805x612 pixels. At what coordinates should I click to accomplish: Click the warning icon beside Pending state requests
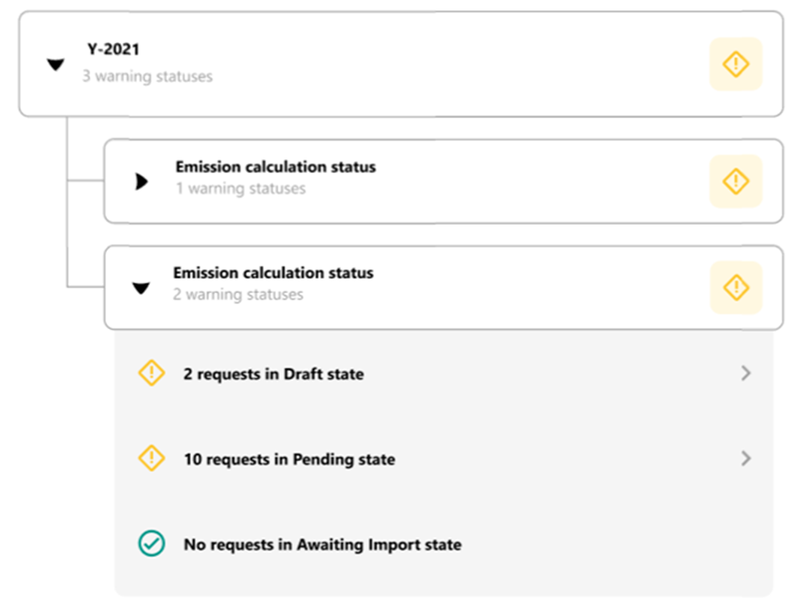(152, 459)
